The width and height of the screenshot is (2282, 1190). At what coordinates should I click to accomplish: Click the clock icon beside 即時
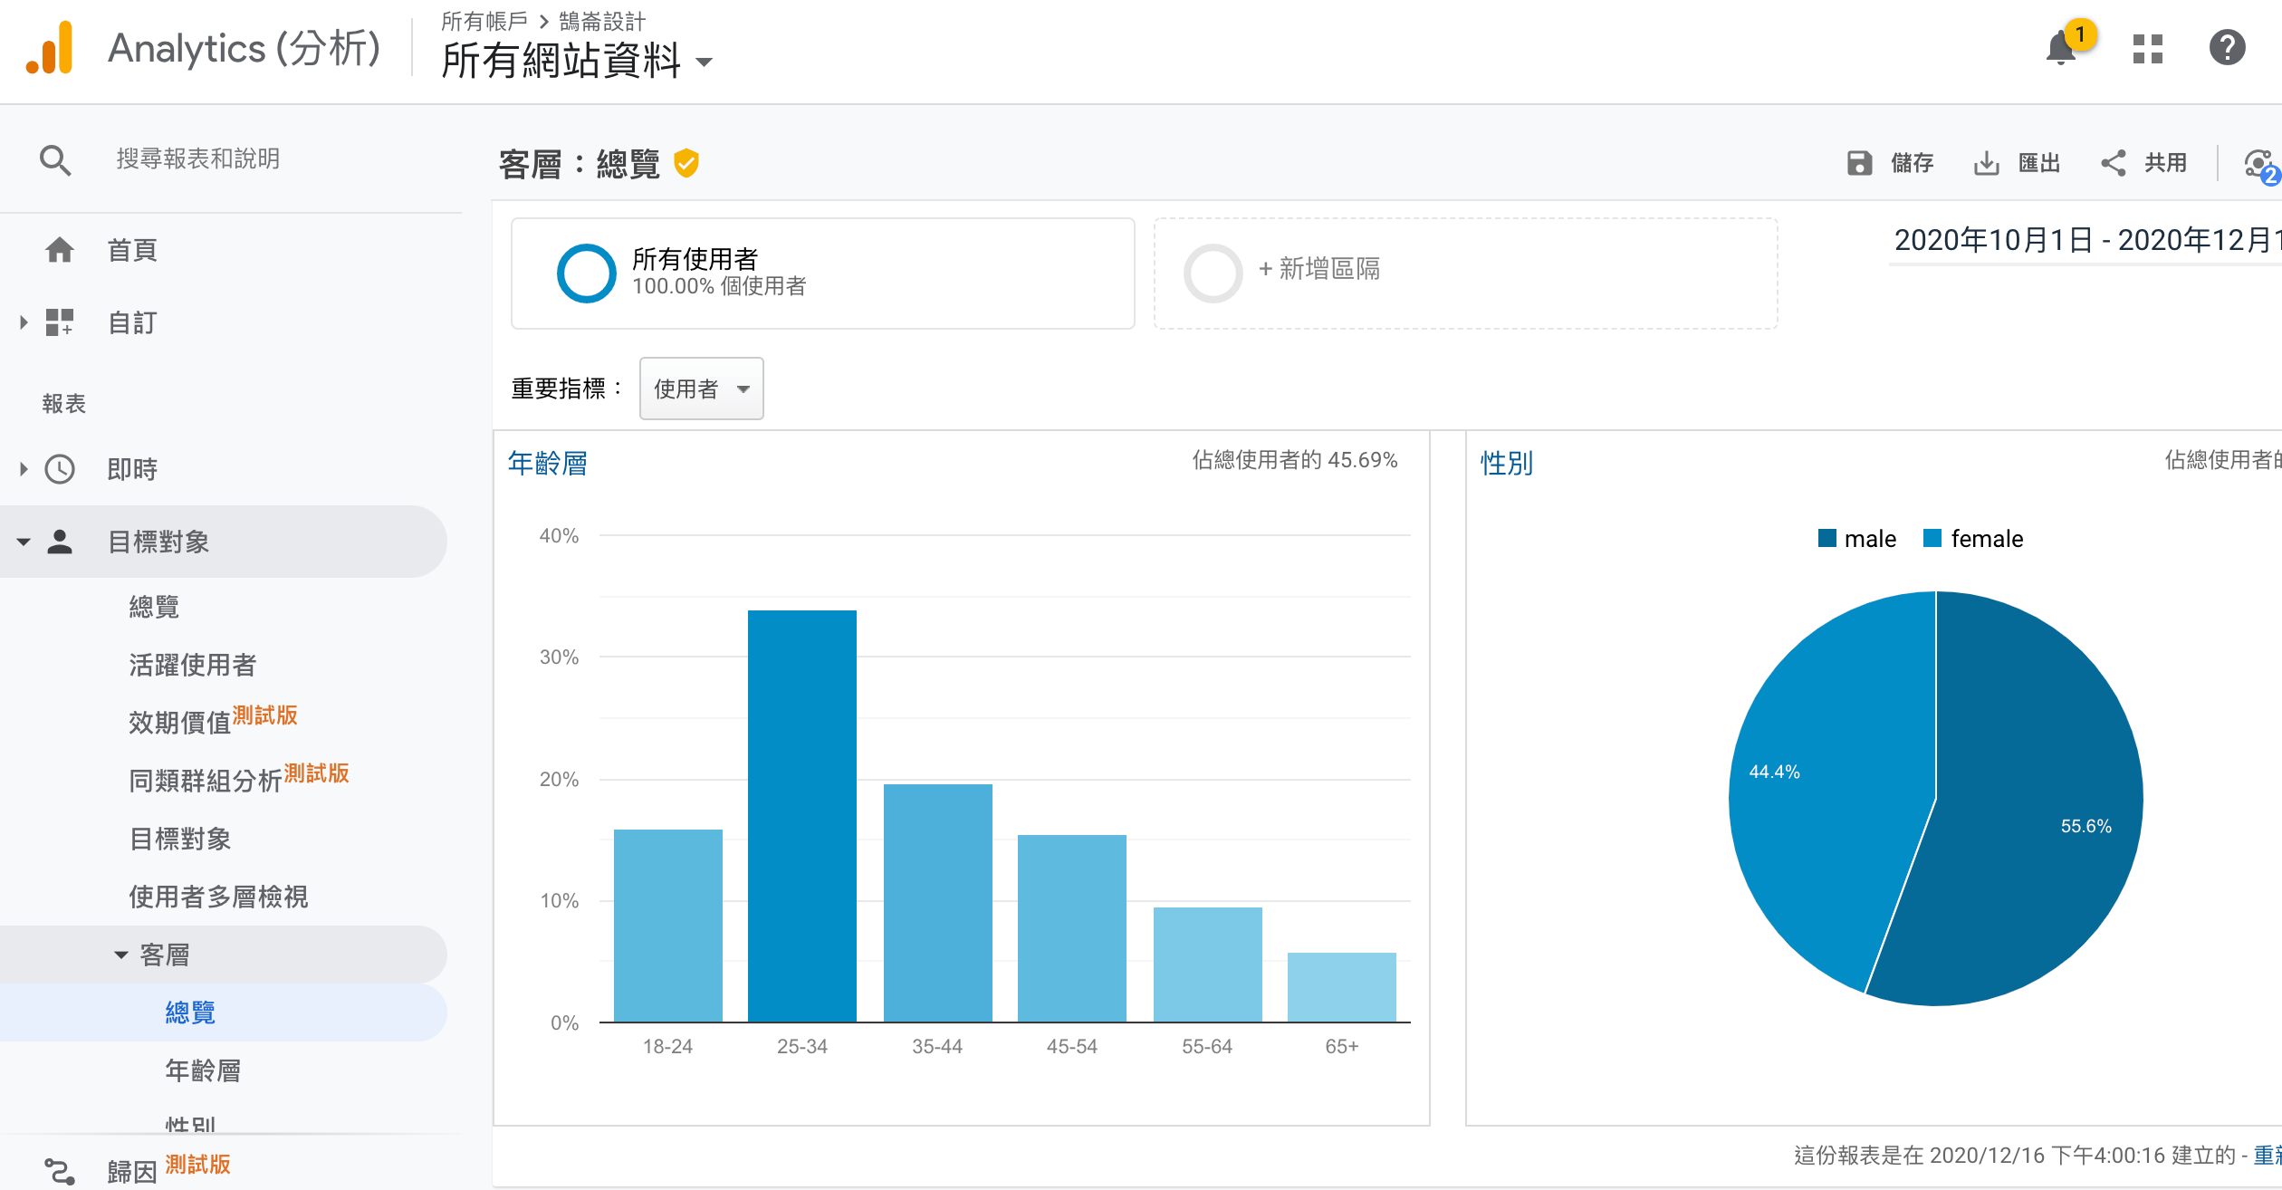60,469
